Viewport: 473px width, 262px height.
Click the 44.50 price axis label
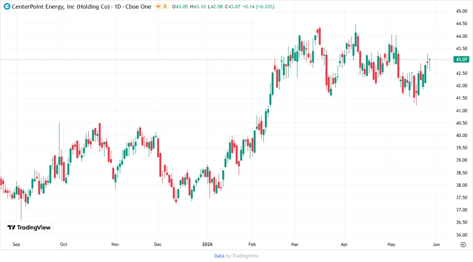[x=461, y=24]
